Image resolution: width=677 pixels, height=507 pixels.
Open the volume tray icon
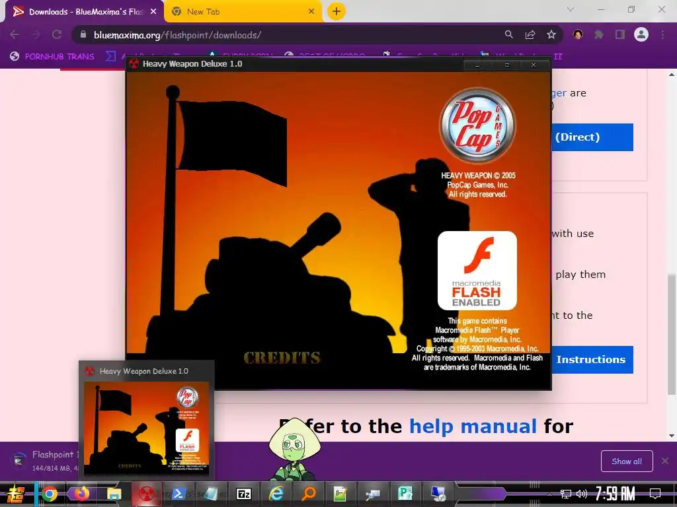click(582, 494)
